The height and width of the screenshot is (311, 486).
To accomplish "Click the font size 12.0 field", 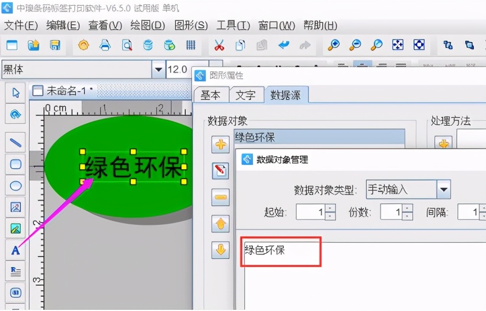I will pyautogui.click(x=187, y=69).
